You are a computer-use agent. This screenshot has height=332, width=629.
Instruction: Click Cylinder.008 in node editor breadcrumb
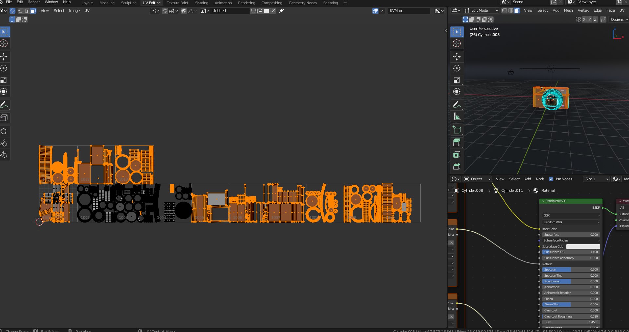tap(472, 190)
